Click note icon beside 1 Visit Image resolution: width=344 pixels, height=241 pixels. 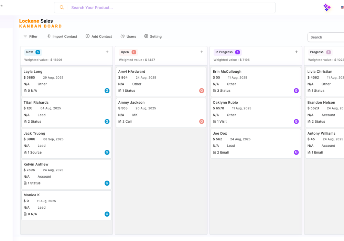(x=214, y=122)
